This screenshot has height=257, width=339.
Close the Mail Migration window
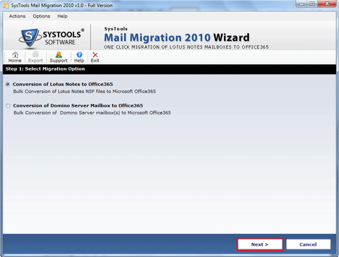tap(327, 4)
